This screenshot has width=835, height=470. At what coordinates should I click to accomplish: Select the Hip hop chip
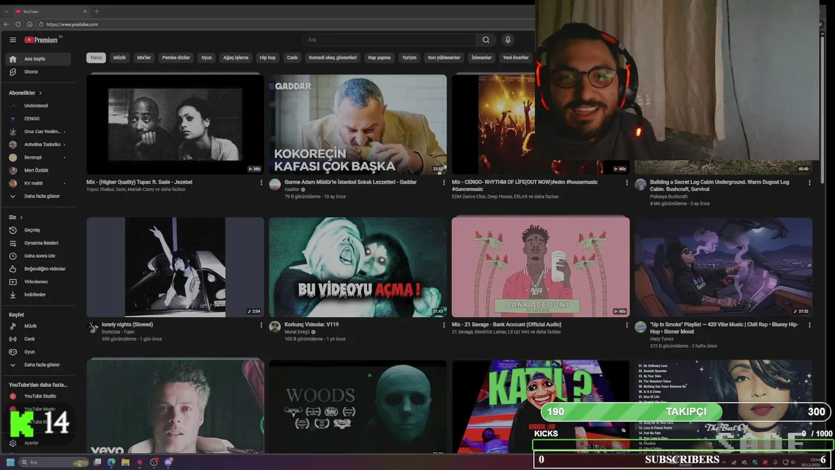click(x=267, y=57)
